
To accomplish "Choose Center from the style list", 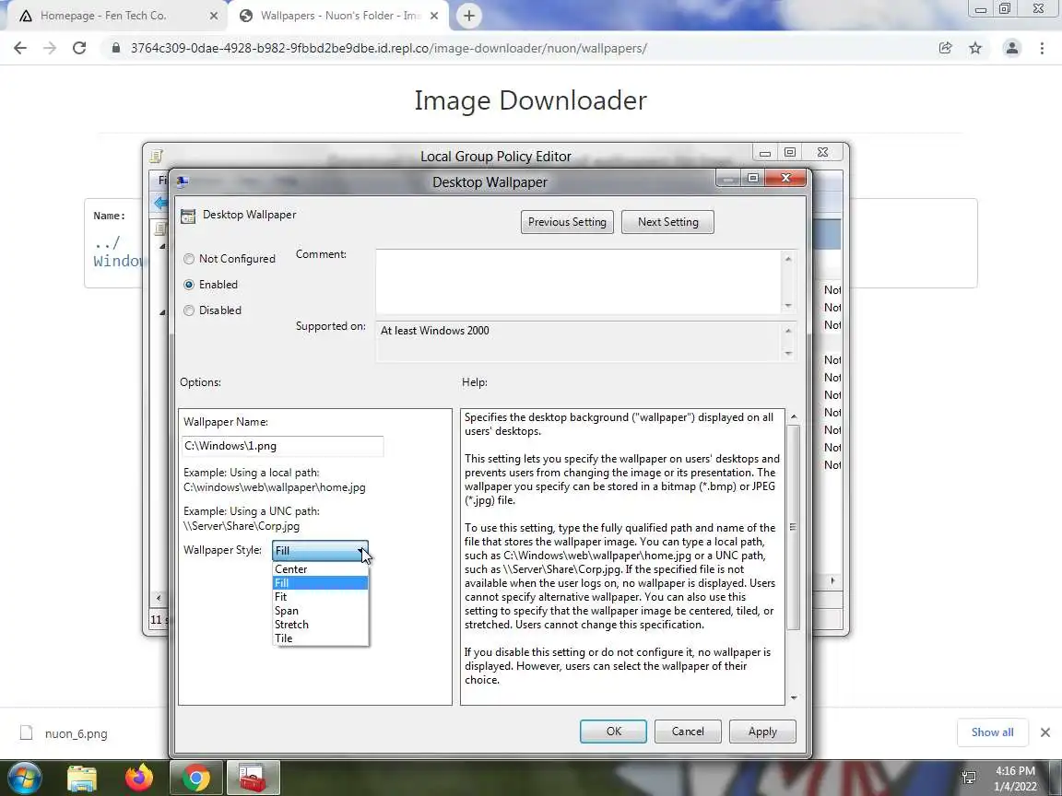I will (x=321, y=569).
